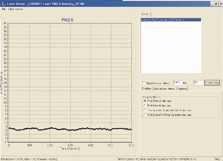Choose the number of particles for all devices
Image resolution: width=223 pixels, height=161 pixels.
click(145, 110)
